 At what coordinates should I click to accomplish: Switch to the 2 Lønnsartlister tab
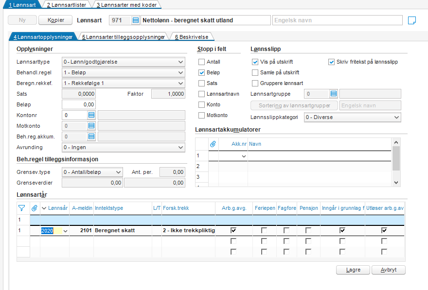(x=67, y=5)
